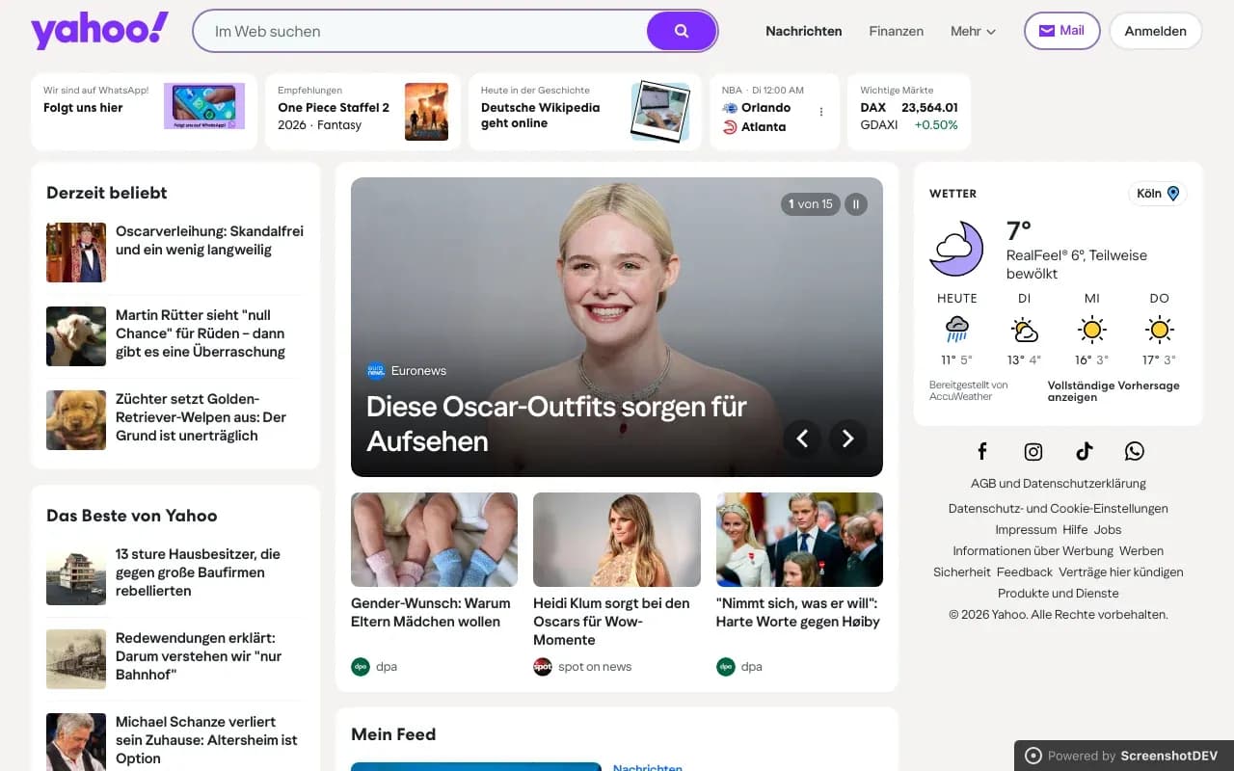Open the Sicherheit footer link

(962, 572)
